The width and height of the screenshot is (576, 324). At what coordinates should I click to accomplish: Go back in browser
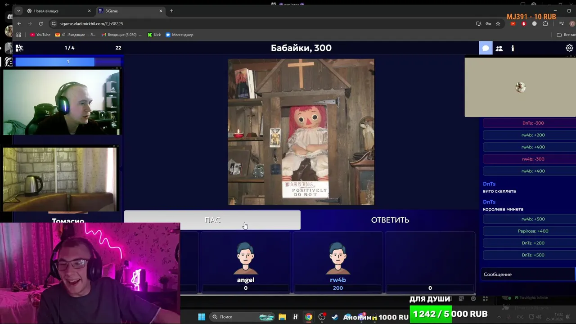(x=19, y=23)
